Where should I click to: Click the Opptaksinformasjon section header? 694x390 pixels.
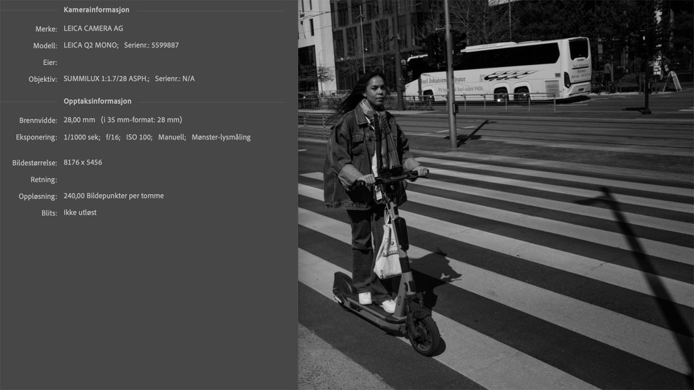coord(98,101)
